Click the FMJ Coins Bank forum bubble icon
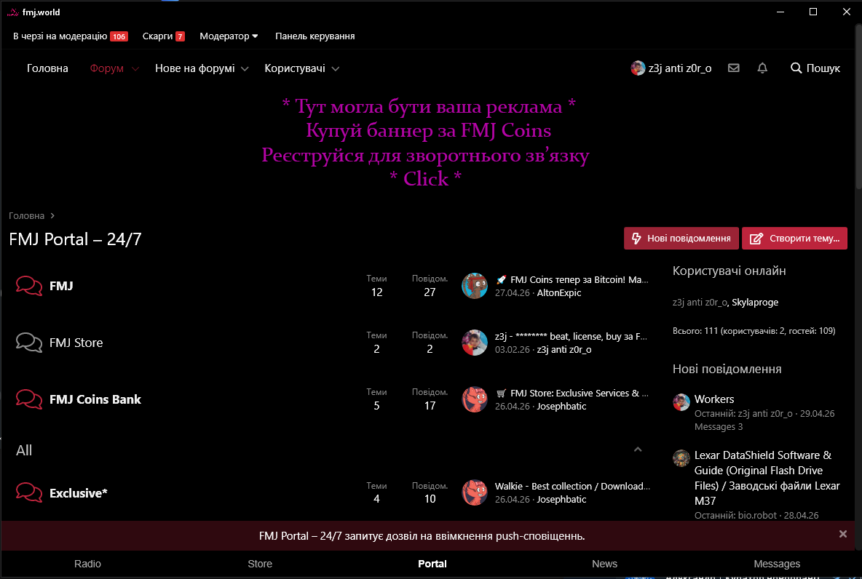The width and height of the screenshot is (862, 579). tap(29, 399)
